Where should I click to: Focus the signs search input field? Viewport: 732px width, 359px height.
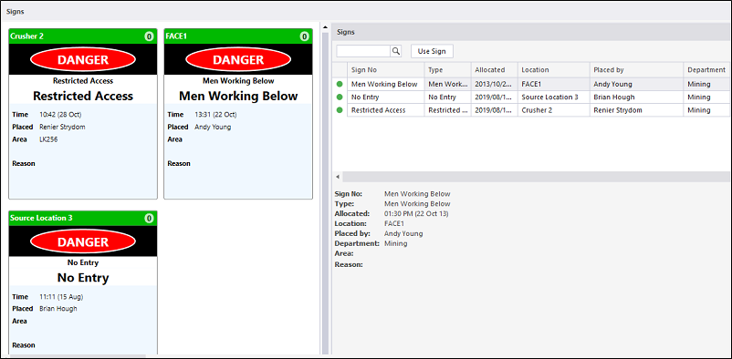click(x=363, y=51)
